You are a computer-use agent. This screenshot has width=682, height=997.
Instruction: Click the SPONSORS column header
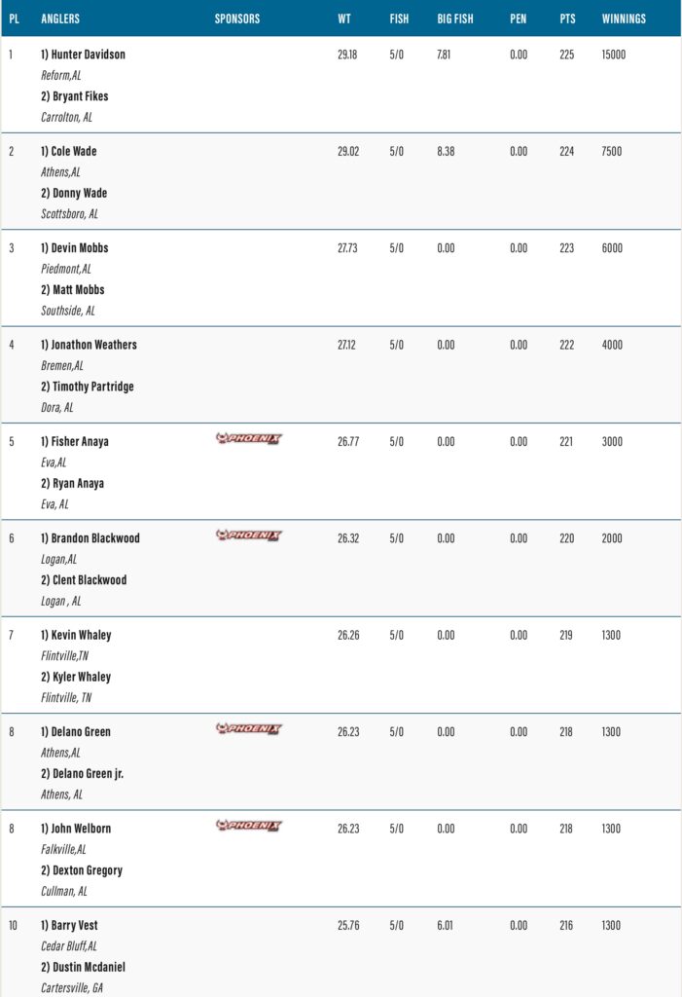[236, 18]
